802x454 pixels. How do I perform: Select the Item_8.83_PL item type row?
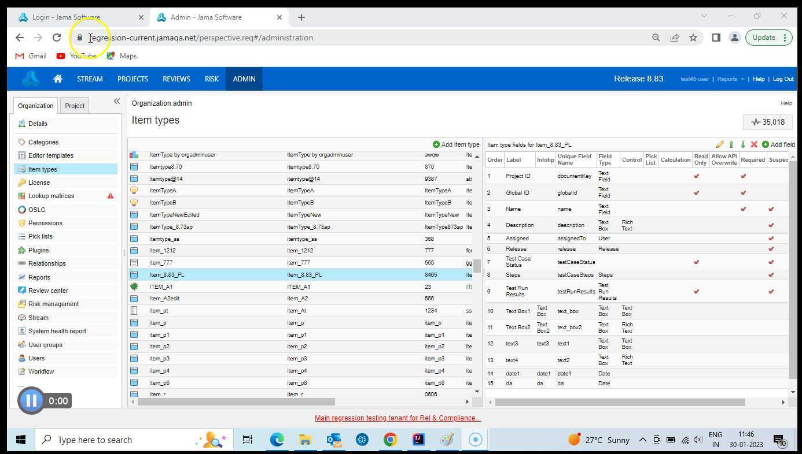[x=168, y=274]
